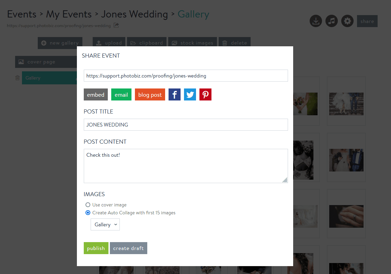391x274 pixels.
Task: Enable Create Auto Collage with first 15 images
Action: click(88, 213)
